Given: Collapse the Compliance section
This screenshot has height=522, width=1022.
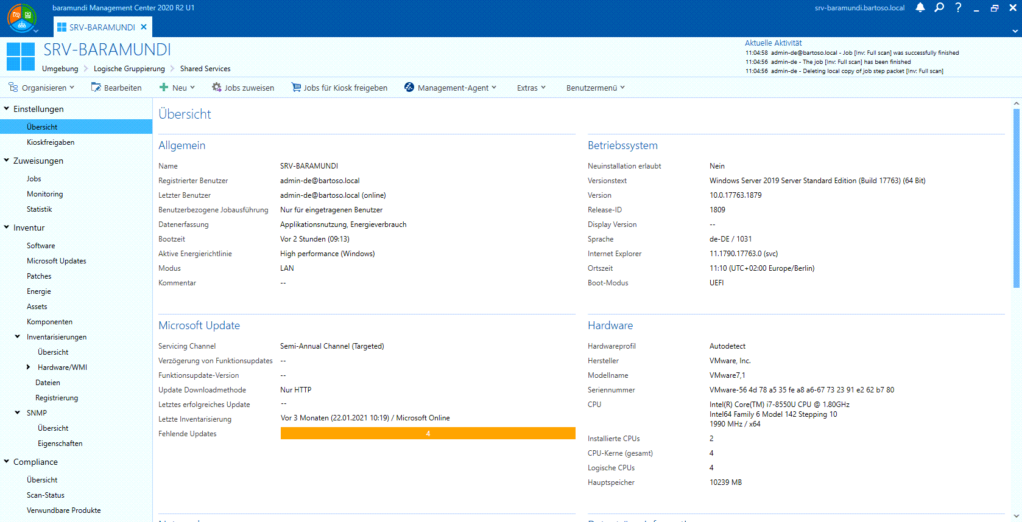Looking at the screenshot, I should [x=7, y=462].
